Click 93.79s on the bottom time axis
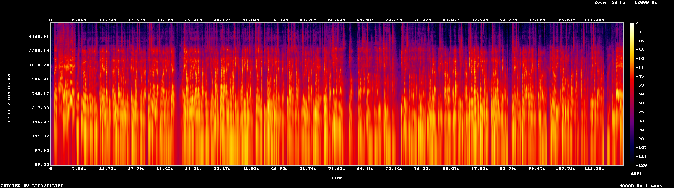Viewport: 674px width, 188px height. point(508,168)
